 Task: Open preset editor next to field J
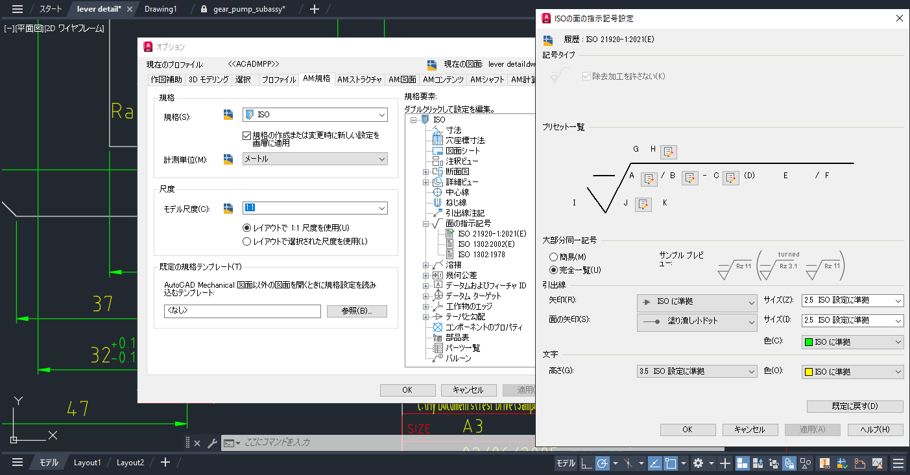click(x=643, y=205)
